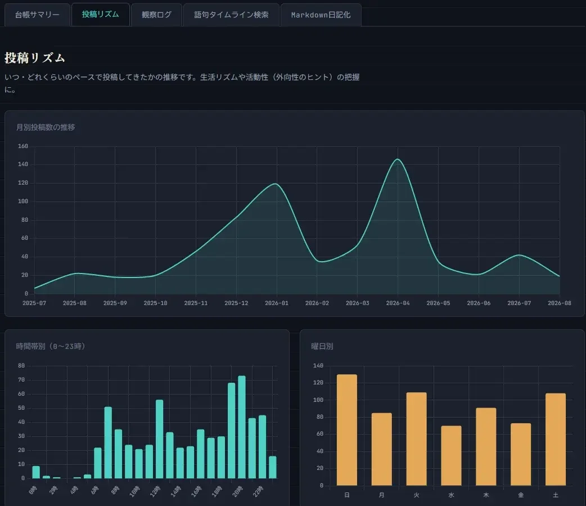Click the 2025-10 x-axis label
The height and width of the screenshot is (506, 586).
155,303
